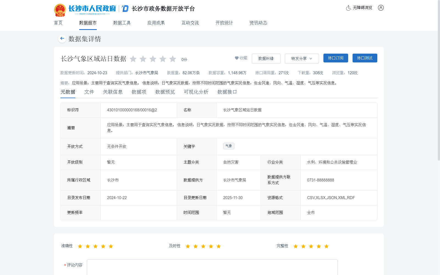The height and width of the screenshot is (275, 440).
Task: Go to 首页 in the navigation bar
Action: tap(58, 23)
